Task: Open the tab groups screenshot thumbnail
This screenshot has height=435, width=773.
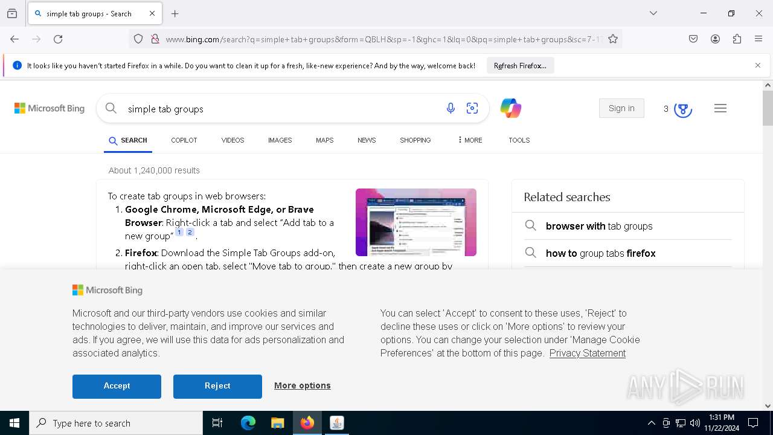Action: tap(416, 222)
